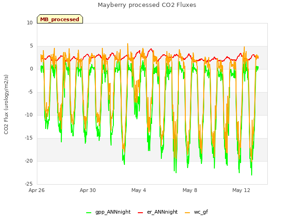Click the green gpp_ANNnight legend swatch
Viewport: 295px width, 221px height.
[x=88, y=213]
